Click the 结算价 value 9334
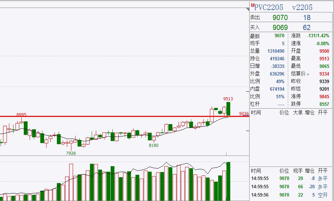The image size is (334, 201). [324, 74]
